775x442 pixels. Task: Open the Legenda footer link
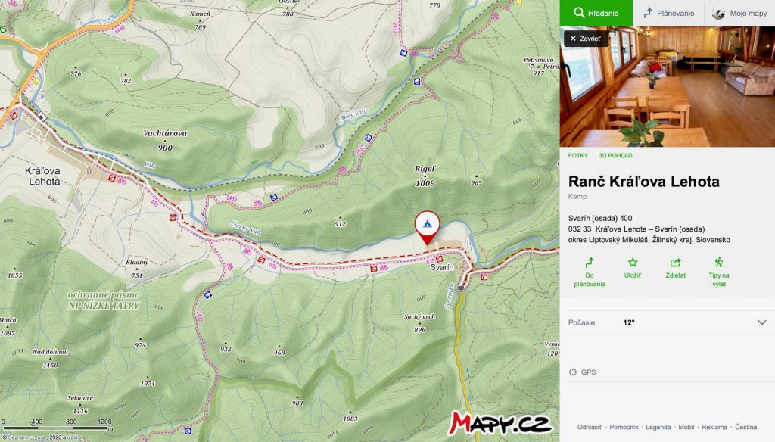[658, 427]
